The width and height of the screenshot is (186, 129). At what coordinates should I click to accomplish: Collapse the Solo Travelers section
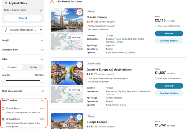(x=42, y=101)
